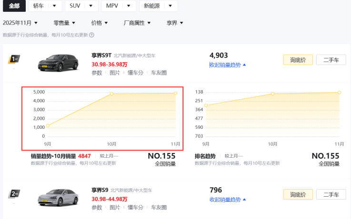Open 图片 for 享界S9T
This screenshot has height=219, width=351.
115,73
